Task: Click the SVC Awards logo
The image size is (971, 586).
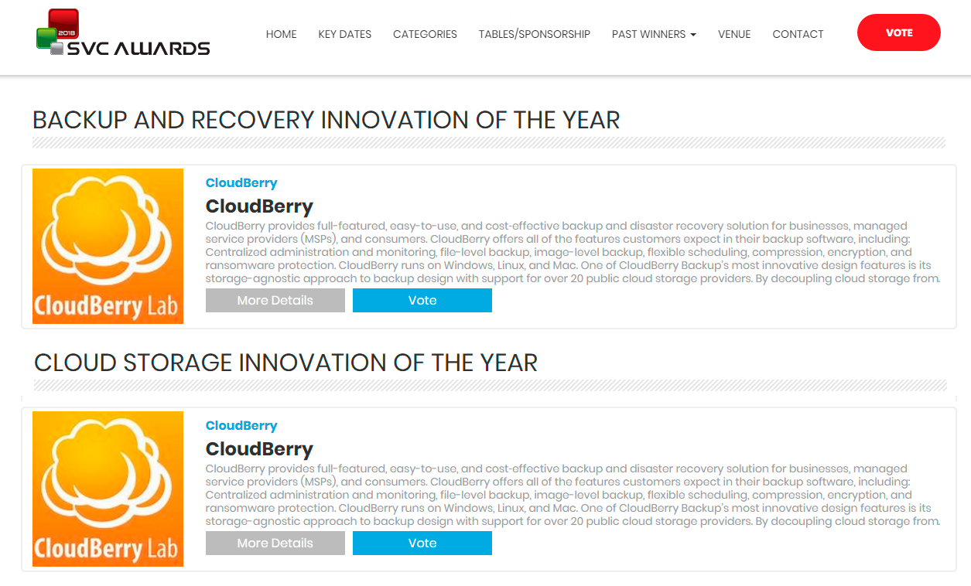Action: coord(123,33)
